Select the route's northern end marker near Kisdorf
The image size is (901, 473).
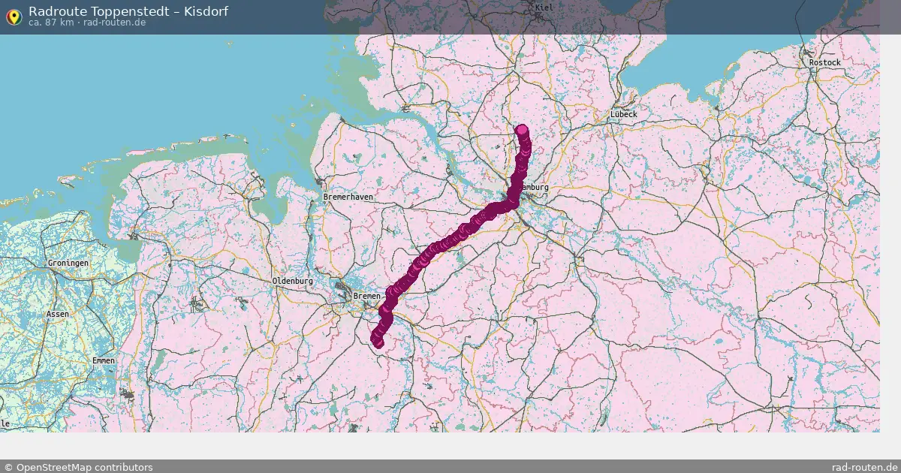pyautogui.click(x=522, y=130)
